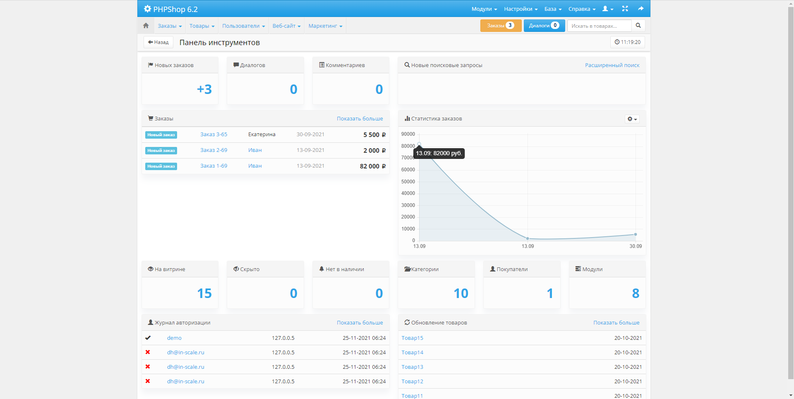Screen dimensions: 794x399
Task: Click the bell icon by Нет в наличии
Action: 321,269
